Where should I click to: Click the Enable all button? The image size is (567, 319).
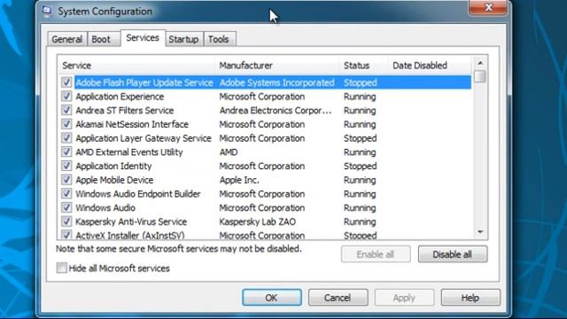pyautogui.click(x=376, y=254)
